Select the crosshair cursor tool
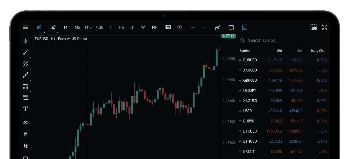The width and height of the screenshot is (350, 159). [26, 41]
